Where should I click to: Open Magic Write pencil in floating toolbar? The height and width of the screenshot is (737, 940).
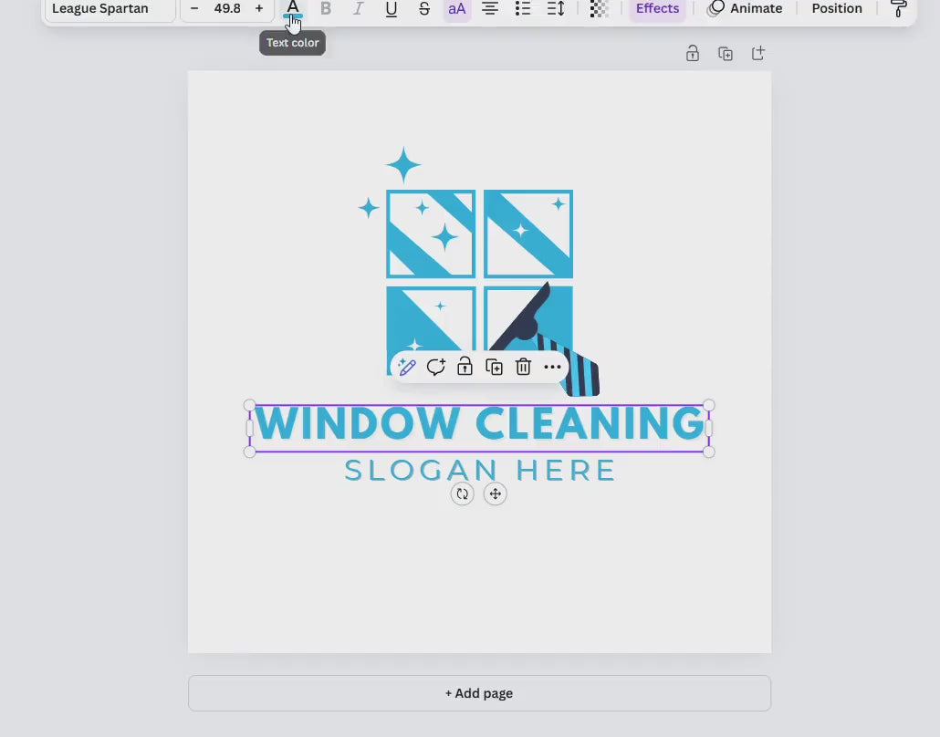tap(406, 367)
